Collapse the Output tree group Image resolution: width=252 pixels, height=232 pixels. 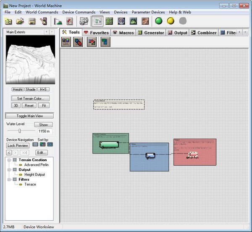coord(9,169)
